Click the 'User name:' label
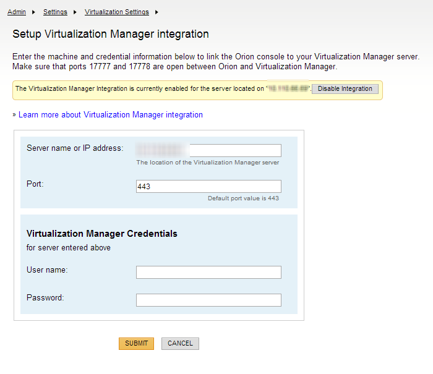This screenshot has width=433, height=374. pyautogui.click(x=47, y=270)
